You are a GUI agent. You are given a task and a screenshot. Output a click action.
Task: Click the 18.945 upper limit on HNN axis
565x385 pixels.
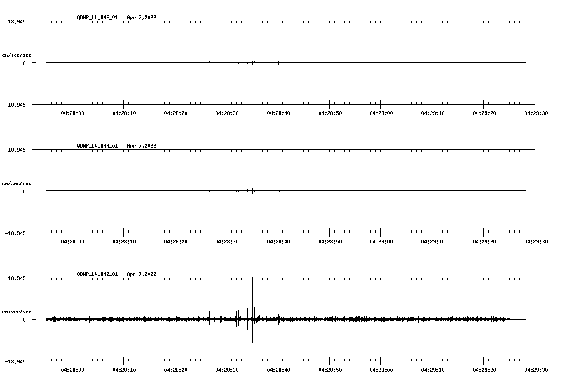point(17,150)
